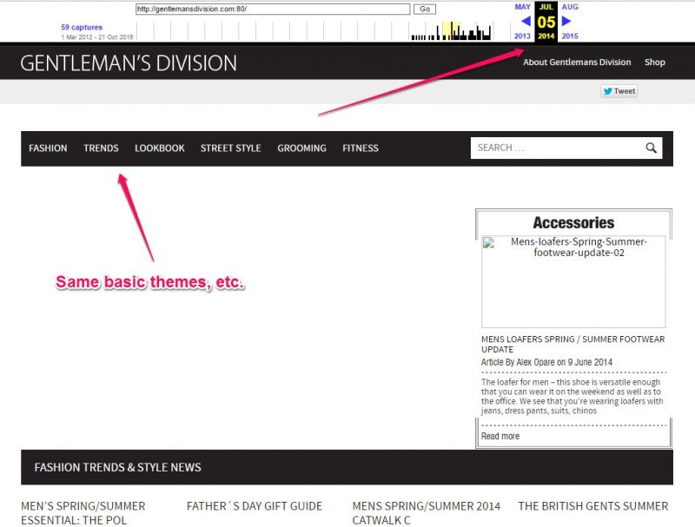695x527 pixels.
Task: Open the Street Style menu item
Action: [x=230, y=148]
